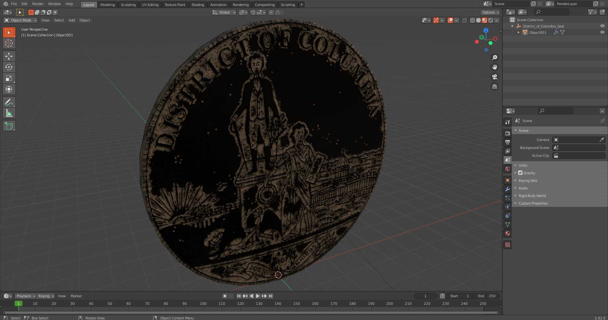The width and height of the screenshot is (608, 320).
Task: Open the Object Mode dropdown
Action: click(20, 20)
